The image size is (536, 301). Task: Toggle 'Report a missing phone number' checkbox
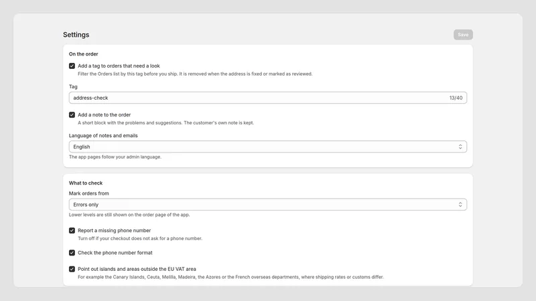tap(72, 230)
